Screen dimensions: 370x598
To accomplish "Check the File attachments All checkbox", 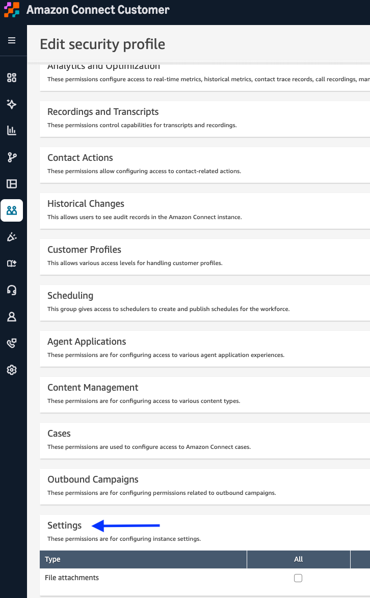I will pos(298,578).
